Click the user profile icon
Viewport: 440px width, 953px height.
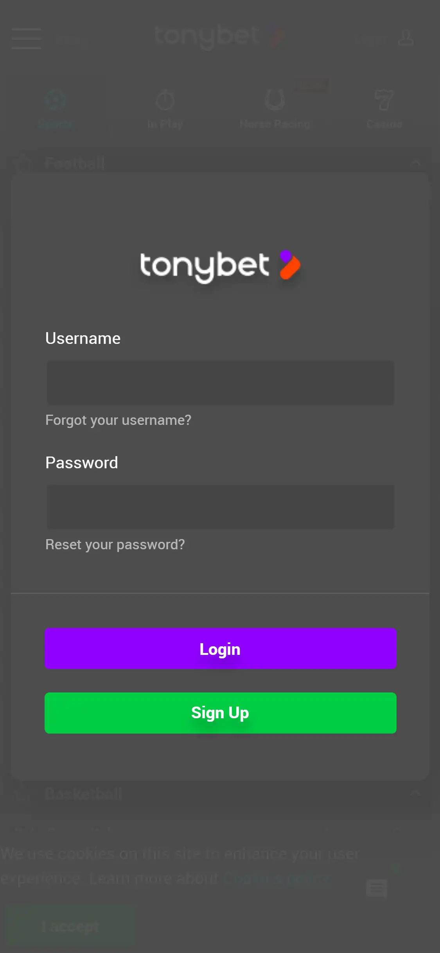(406, 38)
